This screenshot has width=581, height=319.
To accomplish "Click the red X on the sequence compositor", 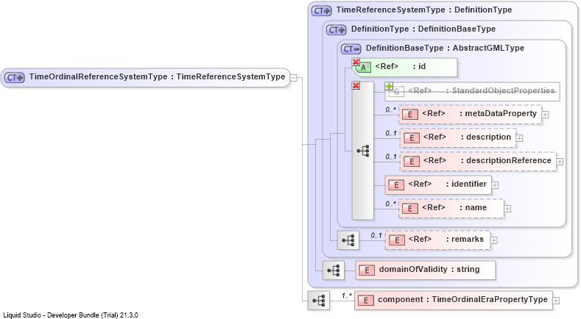I will tap(356, 85).
